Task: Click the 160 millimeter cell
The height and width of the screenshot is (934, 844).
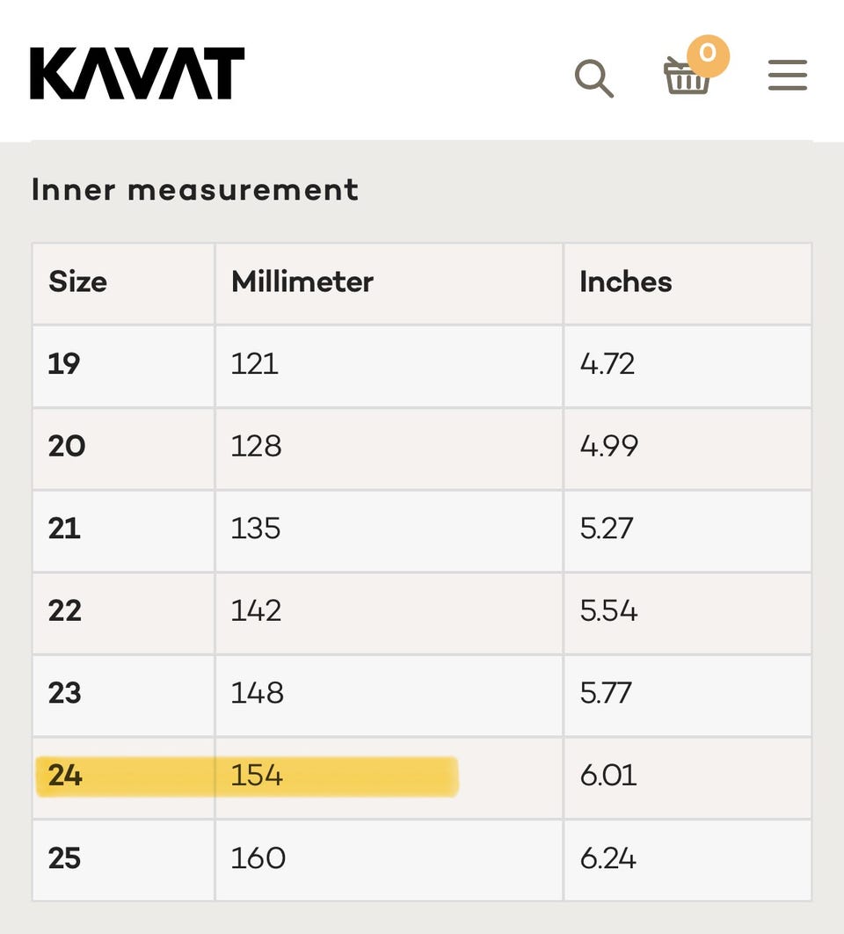Action: [x=389, y=860]
